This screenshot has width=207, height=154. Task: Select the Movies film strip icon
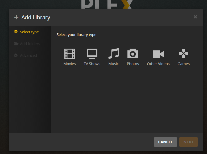pos(69,54)
